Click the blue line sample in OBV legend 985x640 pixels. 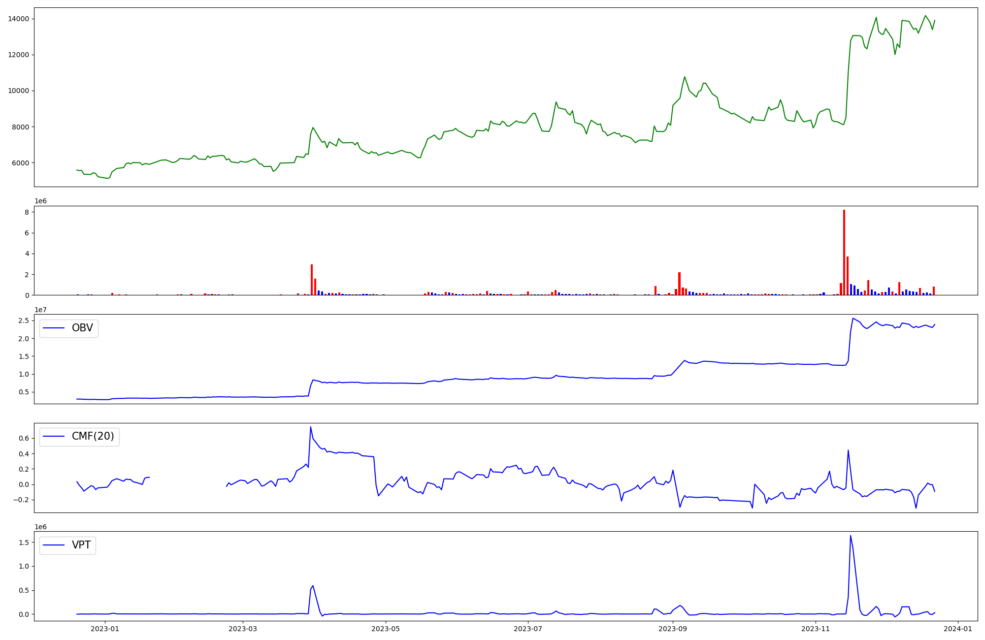pyautogui.click(x=54, y=328)
